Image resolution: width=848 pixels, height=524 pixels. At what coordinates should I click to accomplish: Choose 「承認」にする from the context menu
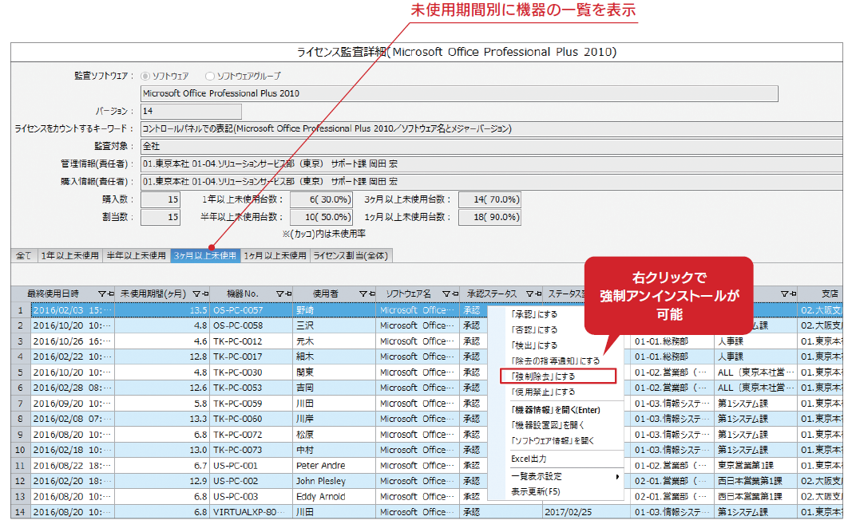pos(533,314)
